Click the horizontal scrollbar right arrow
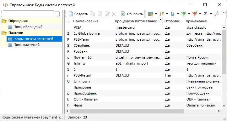Viewport: 227px width, 121px height. (x=219, y=111)
